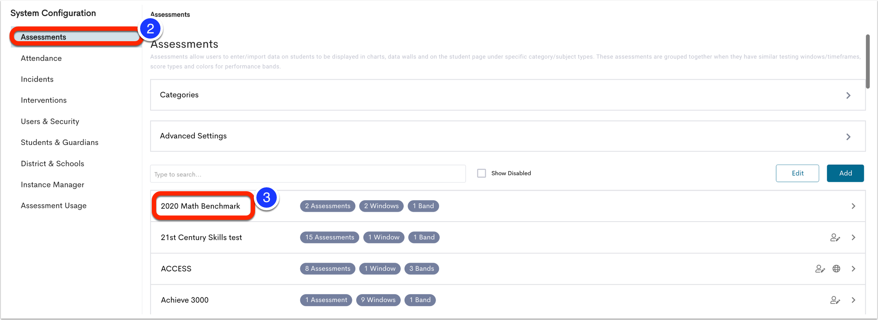Select Attendance in the sidebar
Viewport: 878px width, 320px height.
(x=41, y=58)
